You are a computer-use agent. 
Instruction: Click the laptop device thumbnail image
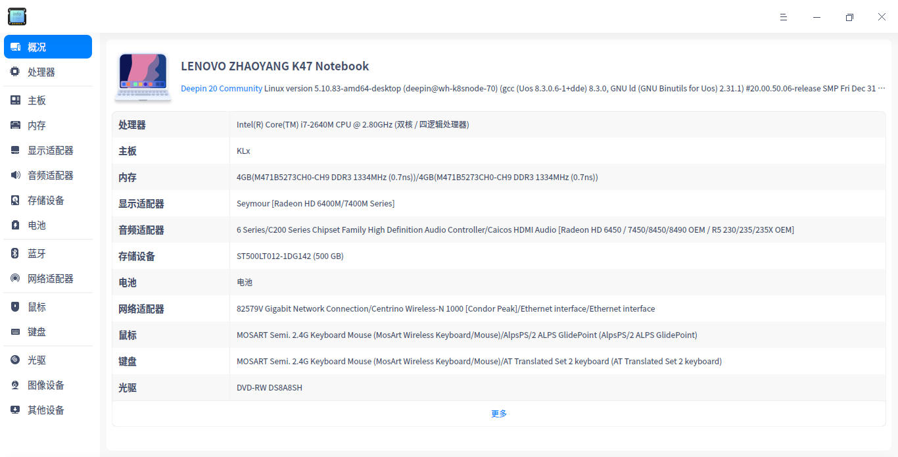coord(143,76)
